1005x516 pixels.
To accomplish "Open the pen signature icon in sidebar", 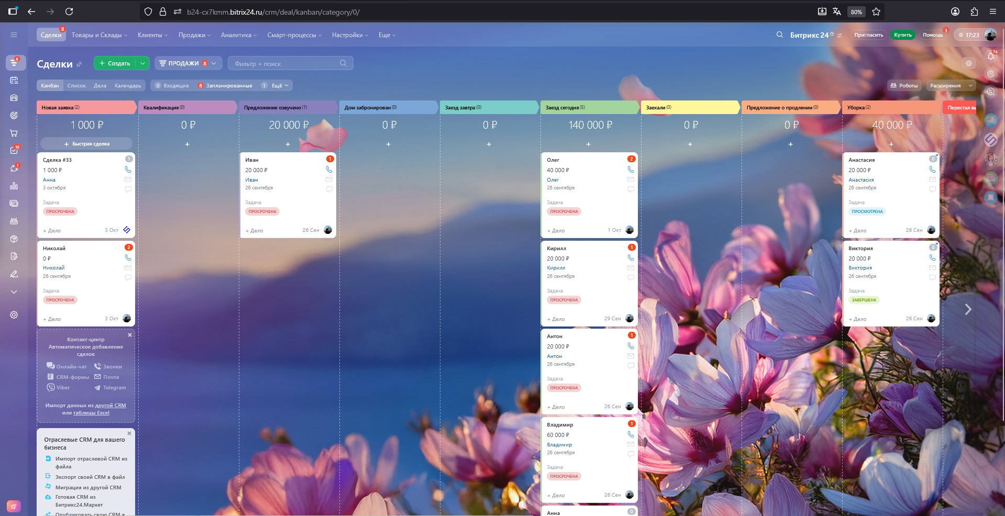I will (x=14, y=274).
